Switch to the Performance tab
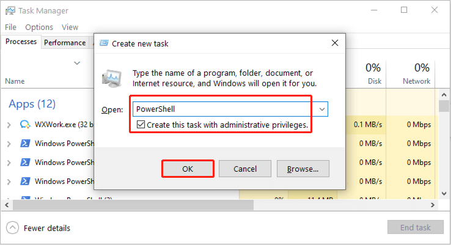The height and width of the screenshot is (245, 451). pos(65,43)
